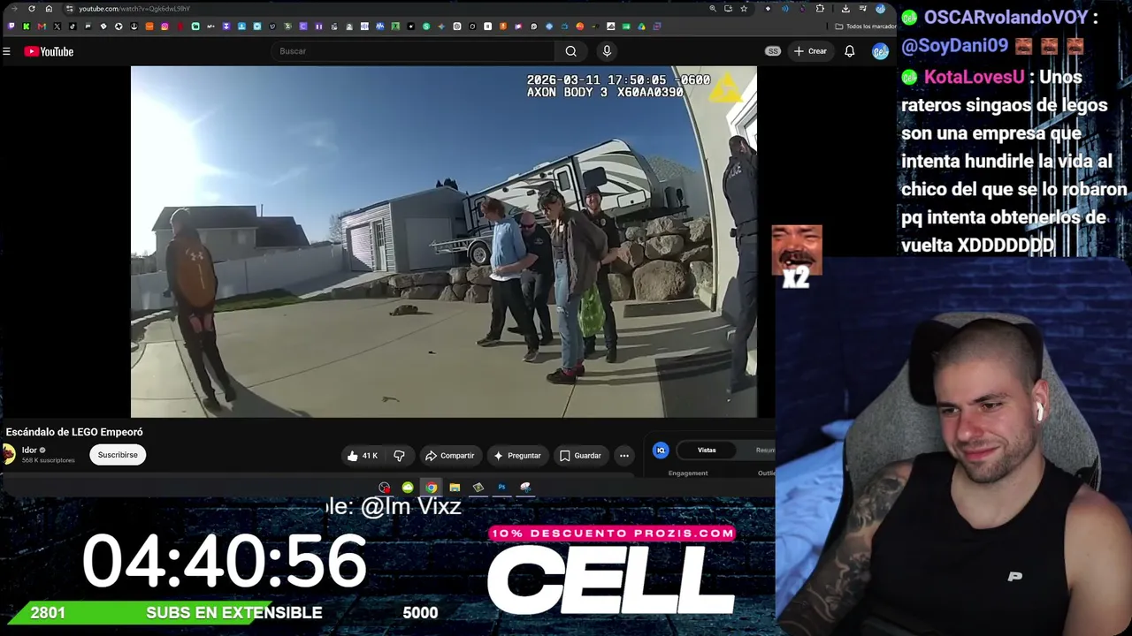
Task: Click username KotaLovesU in chat
Action: (x=974, y=77)
